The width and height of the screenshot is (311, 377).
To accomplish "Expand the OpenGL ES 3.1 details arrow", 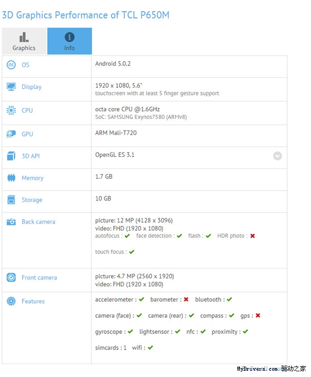I will (277, 156).
